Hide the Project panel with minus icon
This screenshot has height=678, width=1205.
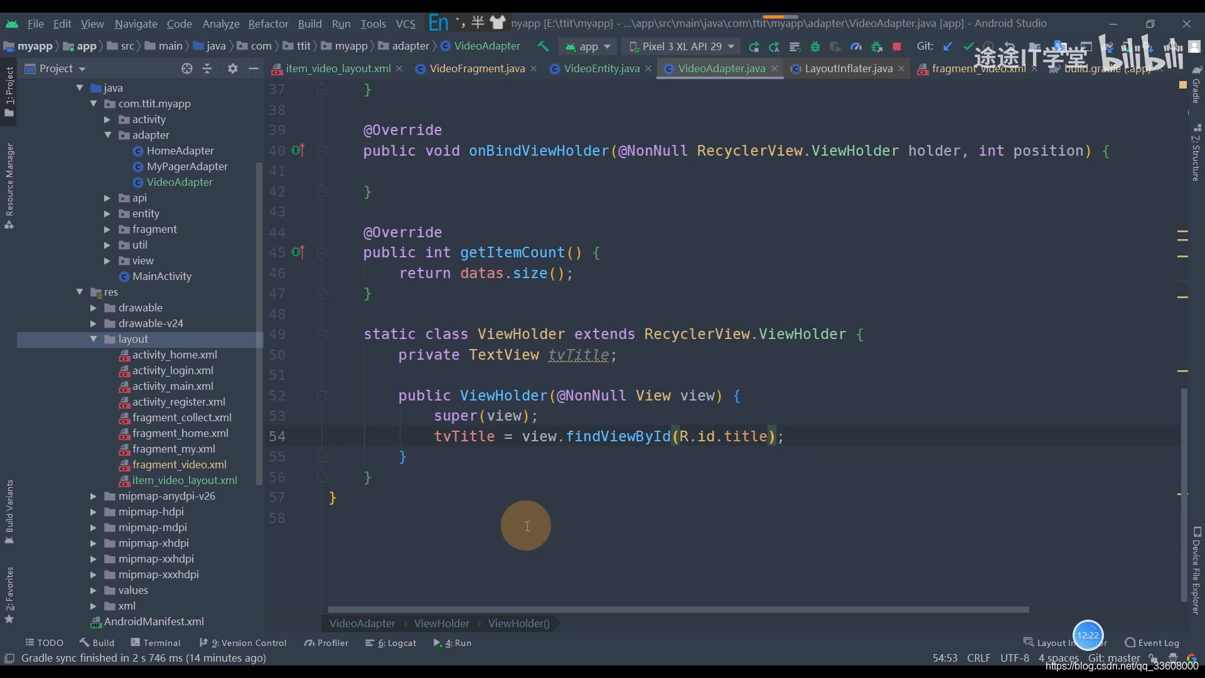(x=254, y=68)
